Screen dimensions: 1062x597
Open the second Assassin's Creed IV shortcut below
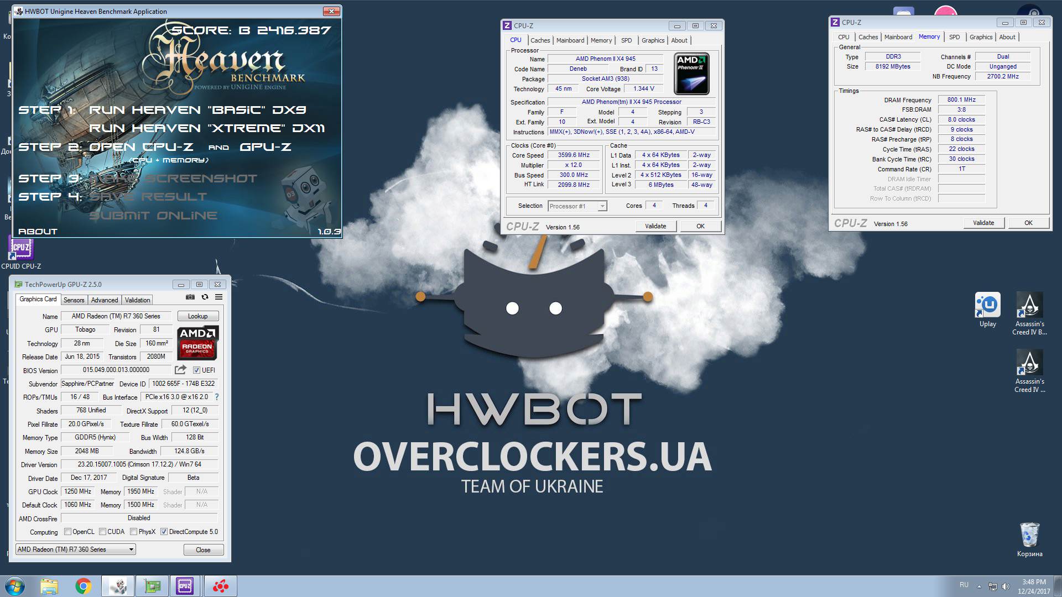(1029, 371)
